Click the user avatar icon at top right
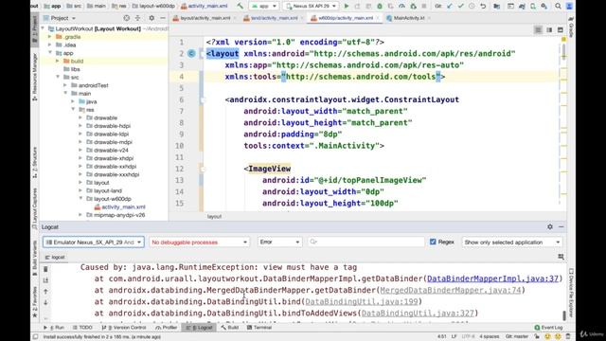This screenshot has width=606, height=341. (569, 7)
